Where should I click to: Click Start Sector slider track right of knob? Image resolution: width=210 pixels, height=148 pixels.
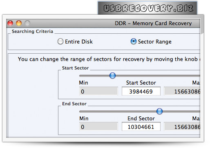click(x=158, y=76)
